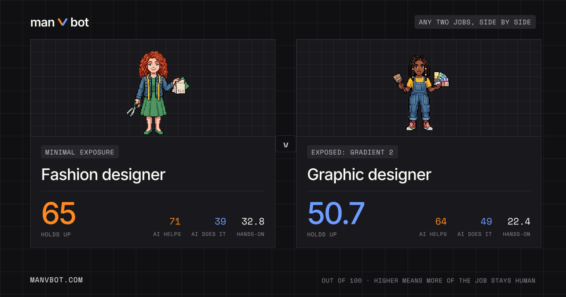Click Fashion designer's AI Helps label
This screenshot has width=566, height=297.
(x=167, y=234)
